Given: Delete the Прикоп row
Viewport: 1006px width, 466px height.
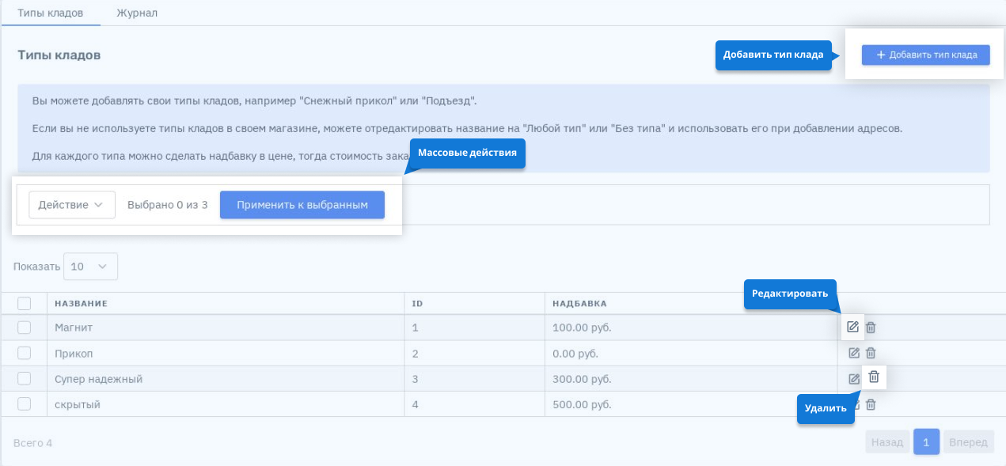Looking at the screenshot, I should [871, 353].
